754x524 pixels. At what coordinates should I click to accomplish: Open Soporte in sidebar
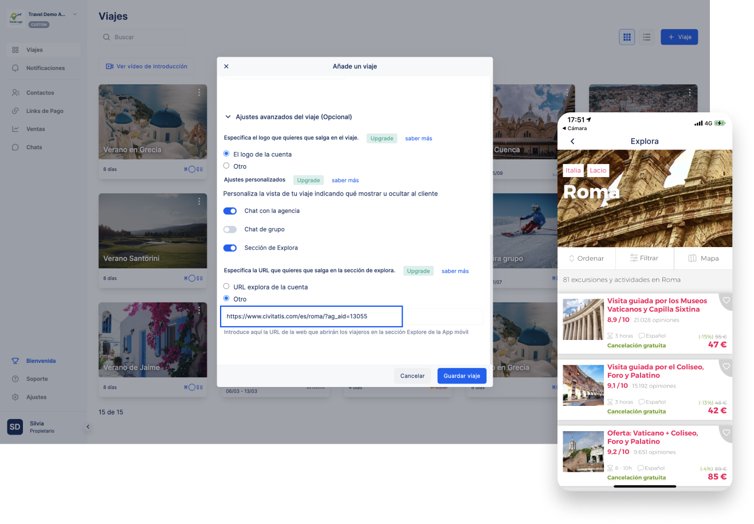[x=44, y=379]
